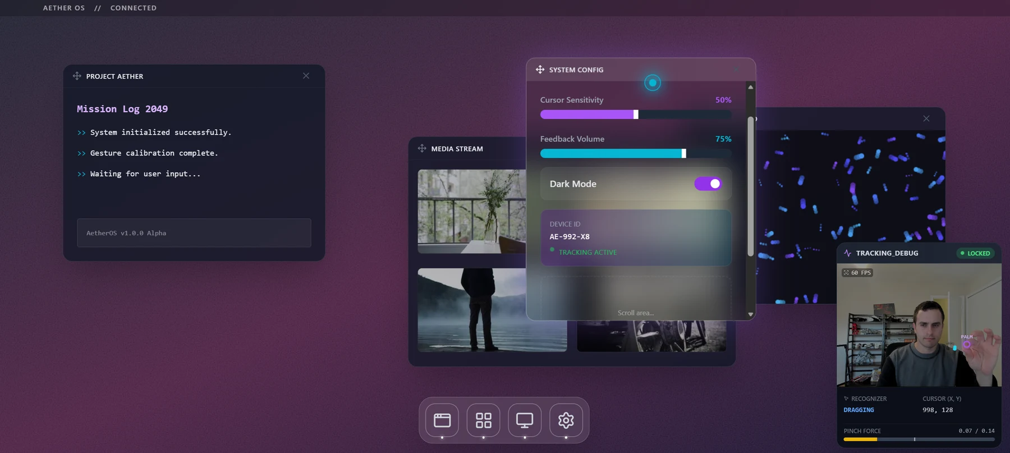Click the arrow icon next to RECOGNIZER

(x=846, y=399)
